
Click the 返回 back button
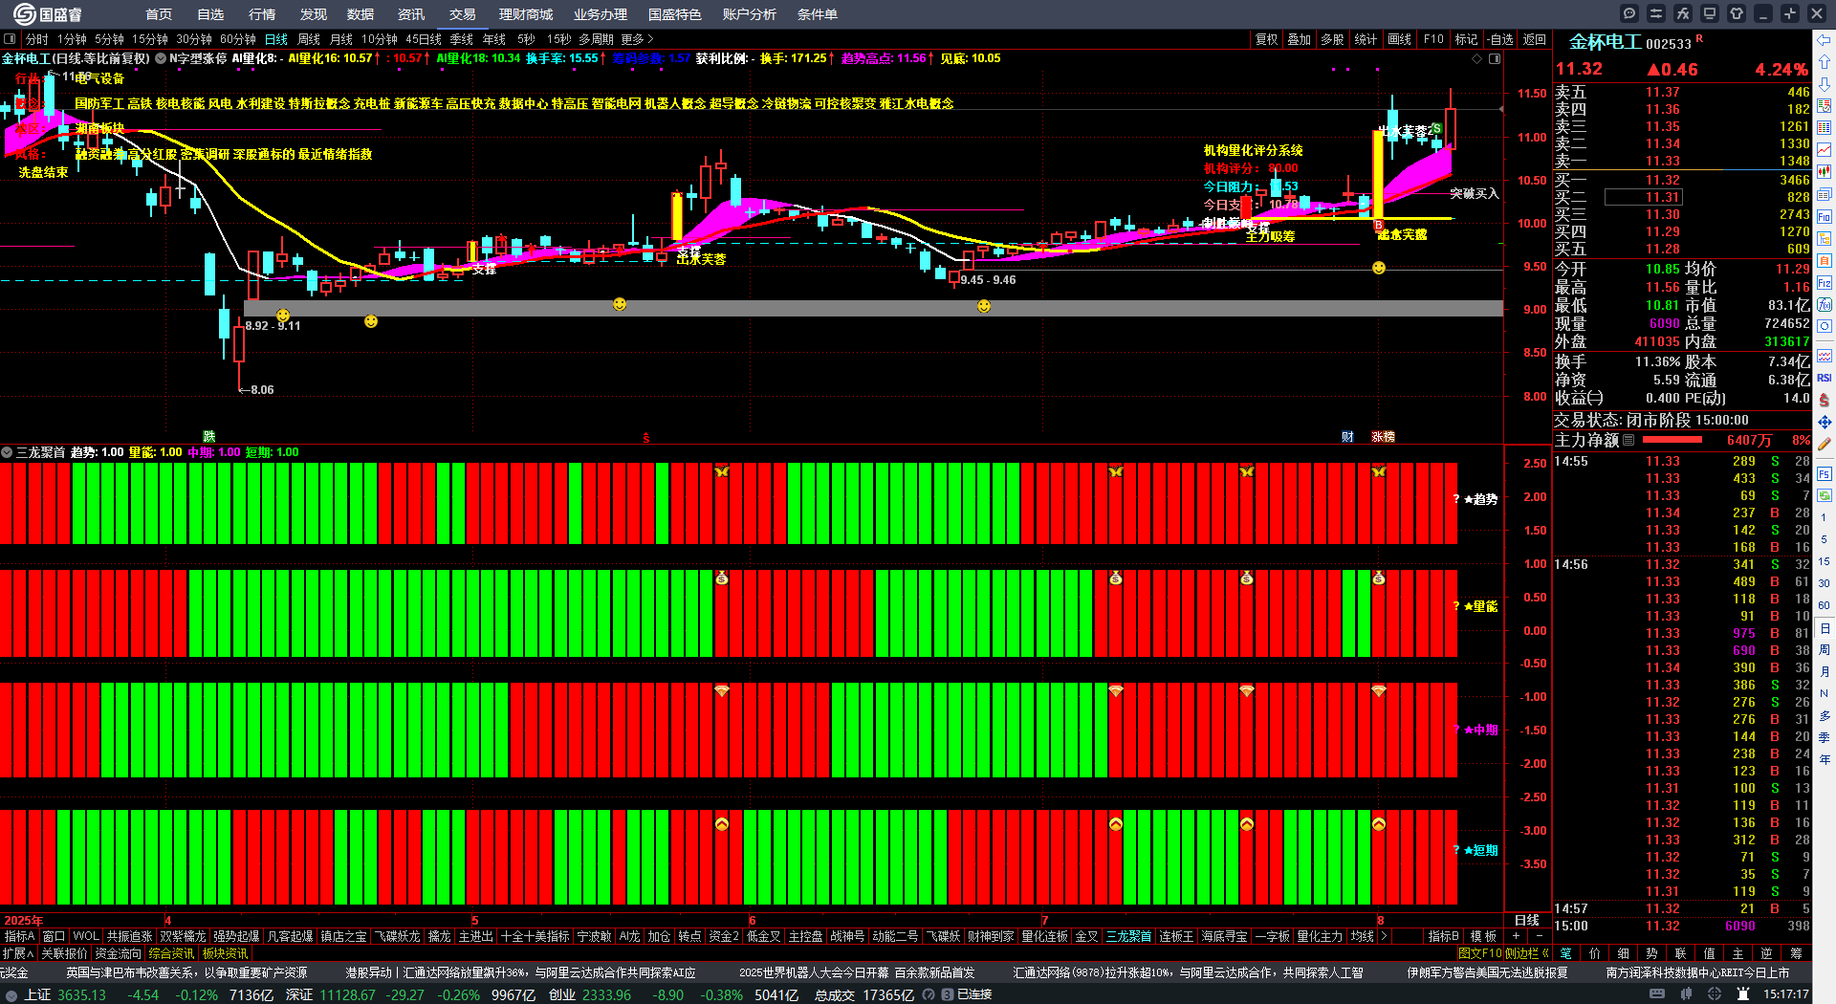pos(1535,39)
